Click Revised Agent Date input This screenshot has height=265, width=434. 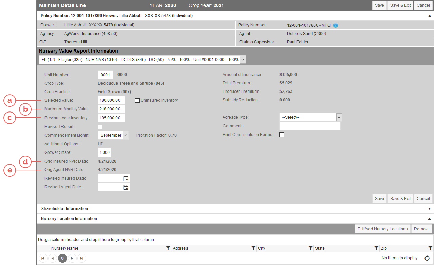click(110, 187)
